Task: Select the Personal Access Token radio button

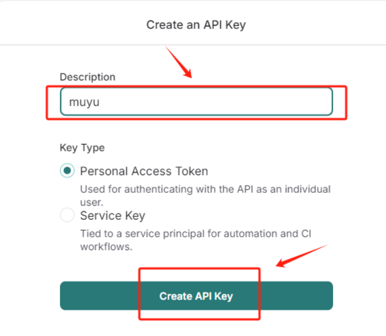Action: (x=67, y=171)
